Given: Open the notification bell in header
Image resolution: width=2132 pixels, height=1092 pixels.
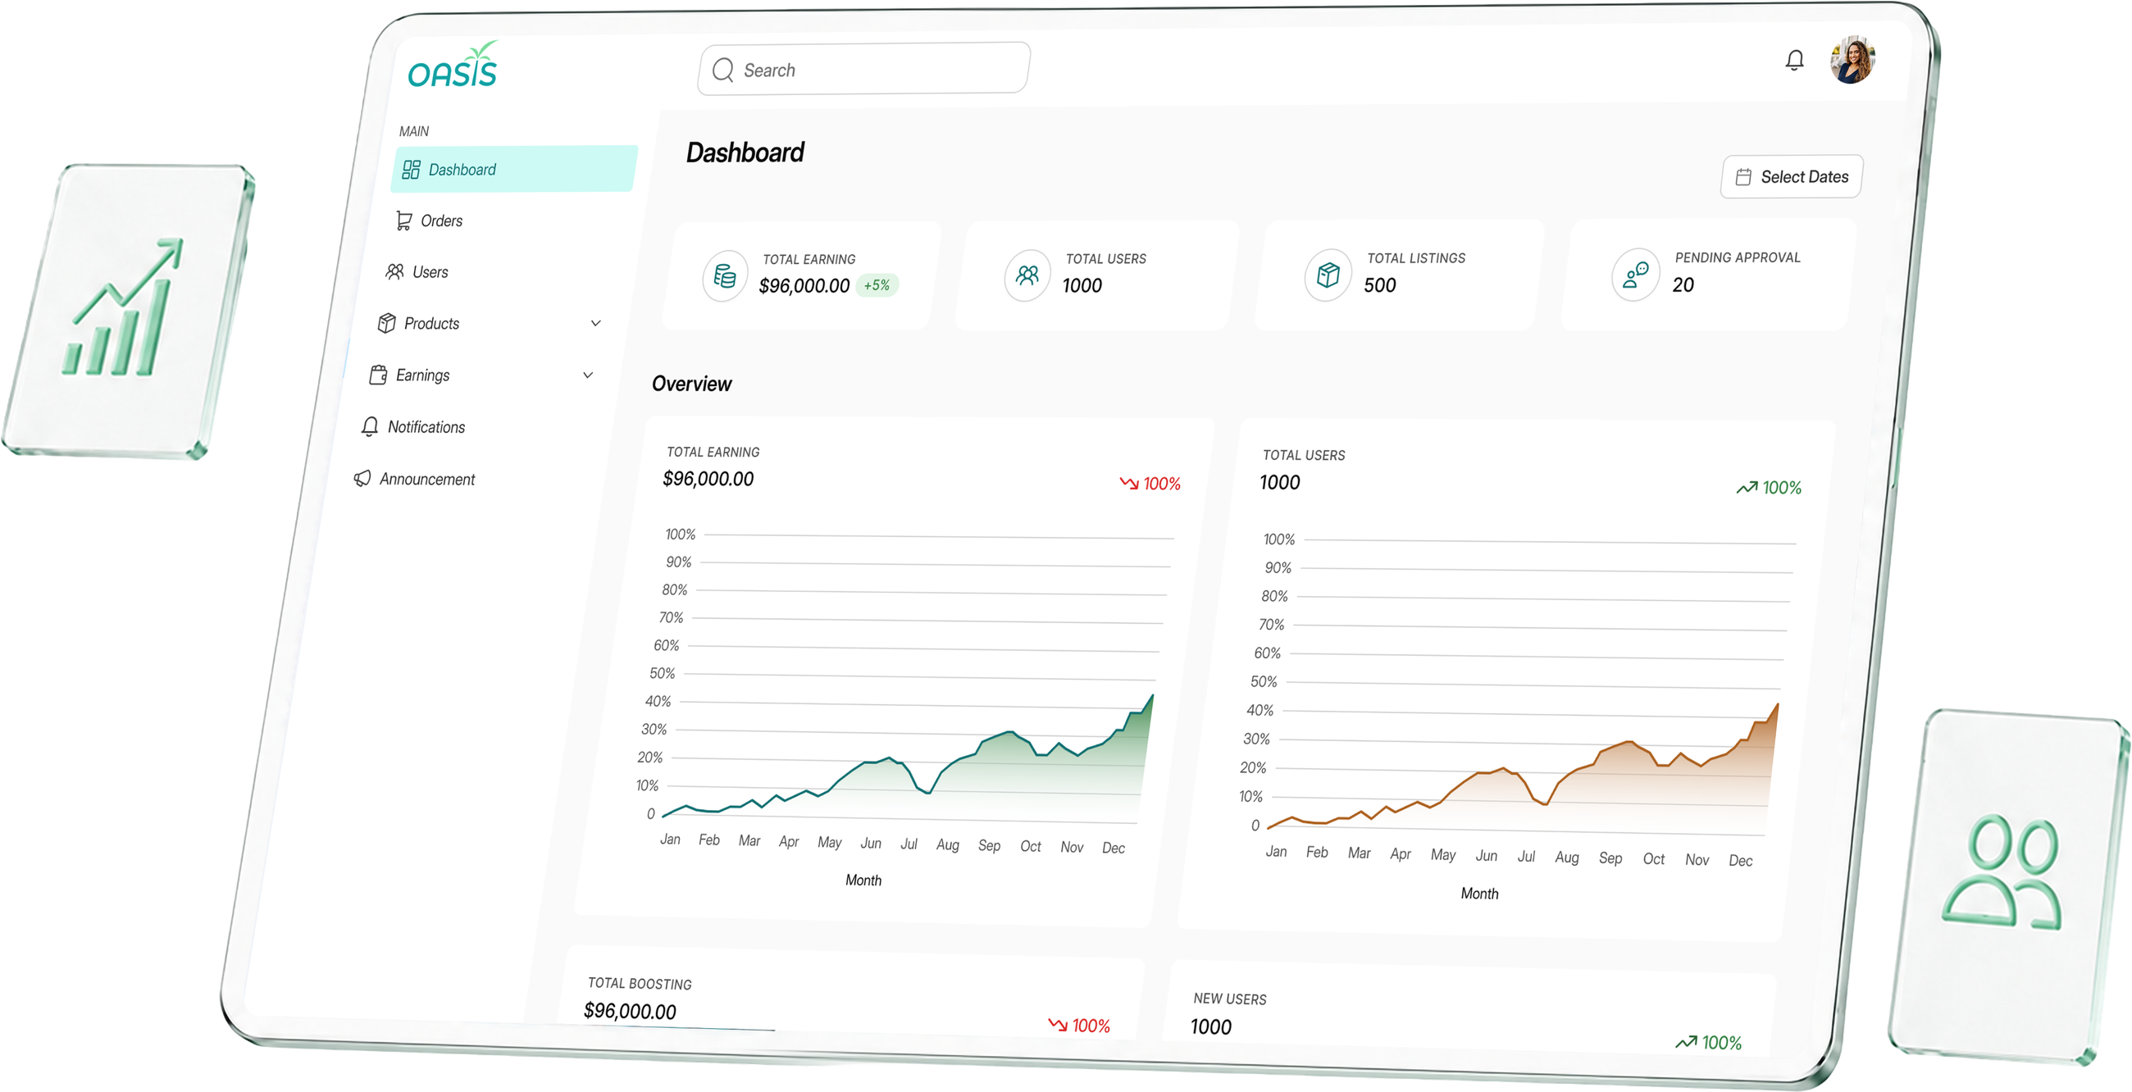Looking at the screenshot, I should pos(1794,61).
